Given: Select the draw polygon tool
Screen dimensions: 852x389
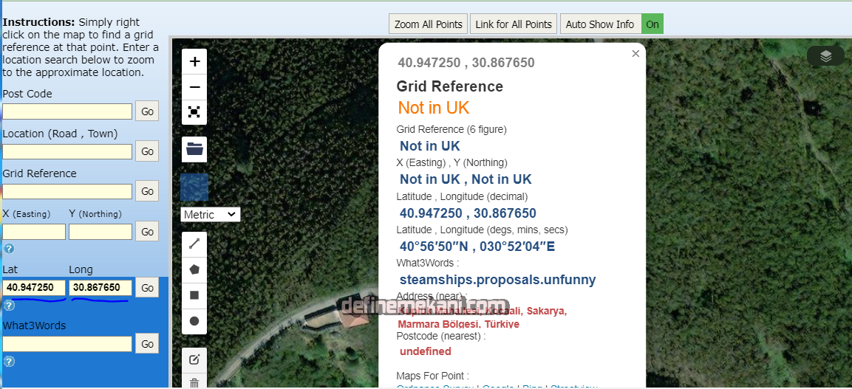Looking at the screenshot, I should 194,269.
